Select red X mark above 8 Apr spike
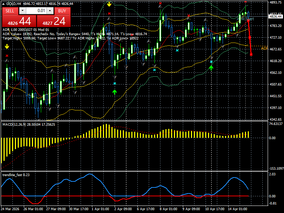284x213 pixels. coord(160,3)
